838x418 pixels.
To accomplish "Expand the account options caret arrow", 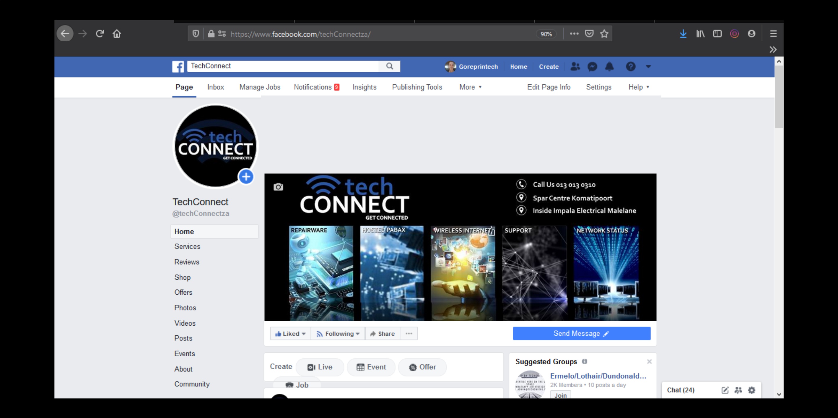I will (648, 67).
